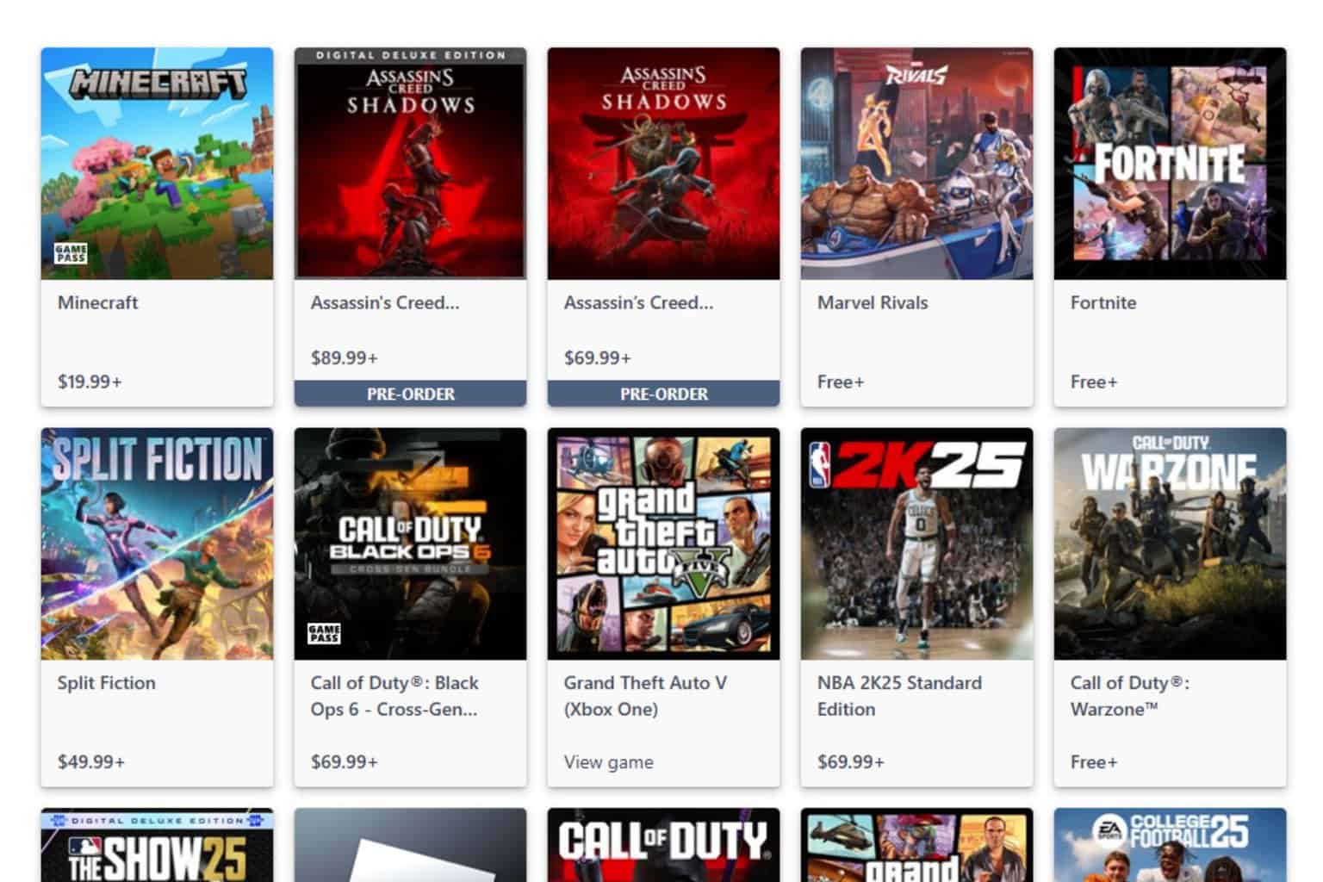Open the bottom-row Call of Duty cover
1323x882 pixels.
point(663,845)
